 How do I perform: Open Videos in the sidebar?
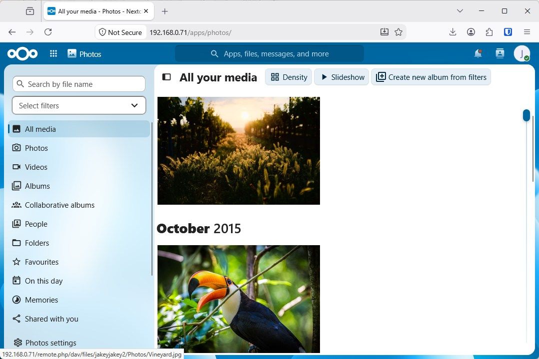[x=79, y=167]
